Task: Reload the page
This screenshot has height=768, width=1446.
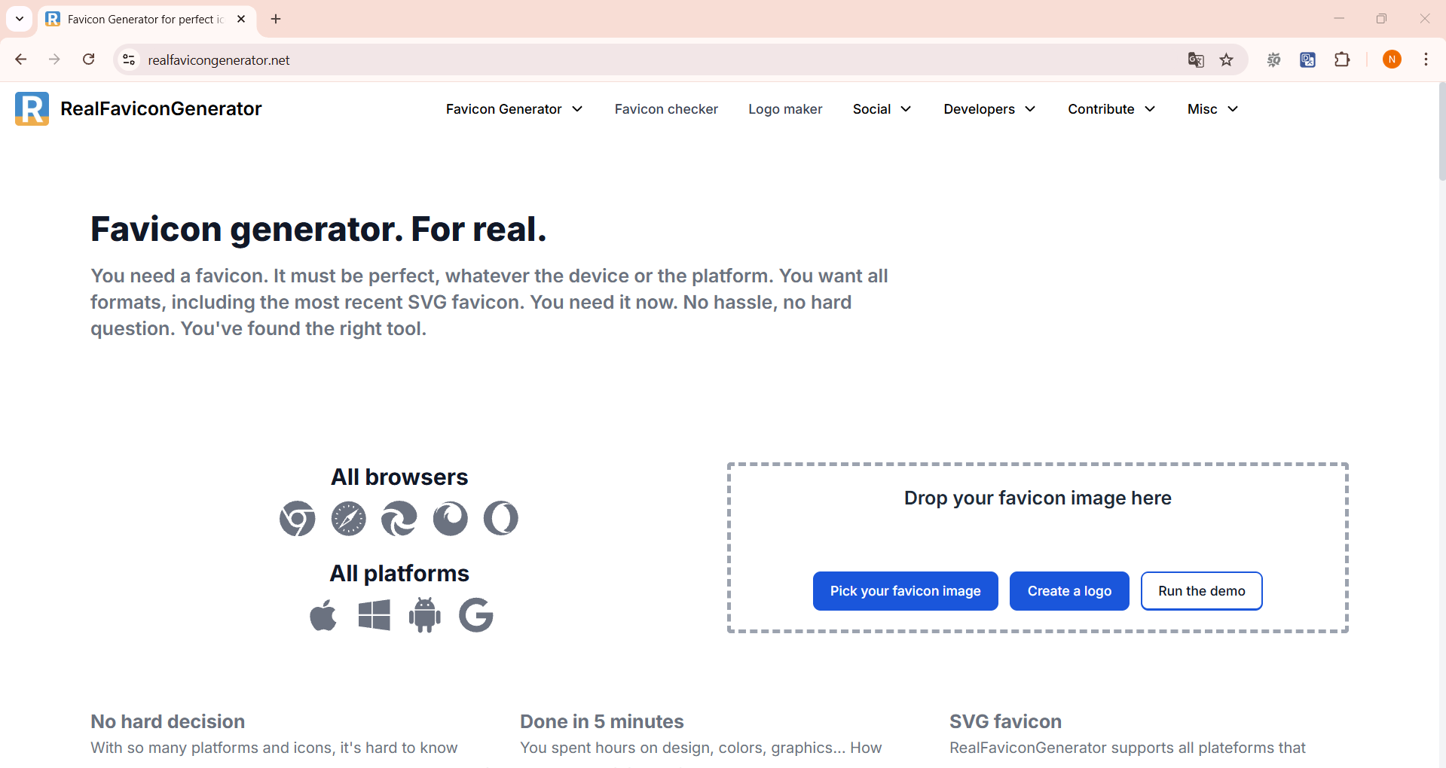Action: pyautogui.click(x=89, y=59)
